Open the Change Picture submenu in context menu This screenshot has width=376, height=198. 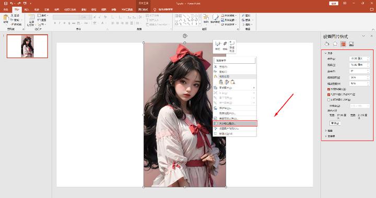coord(234,88)
